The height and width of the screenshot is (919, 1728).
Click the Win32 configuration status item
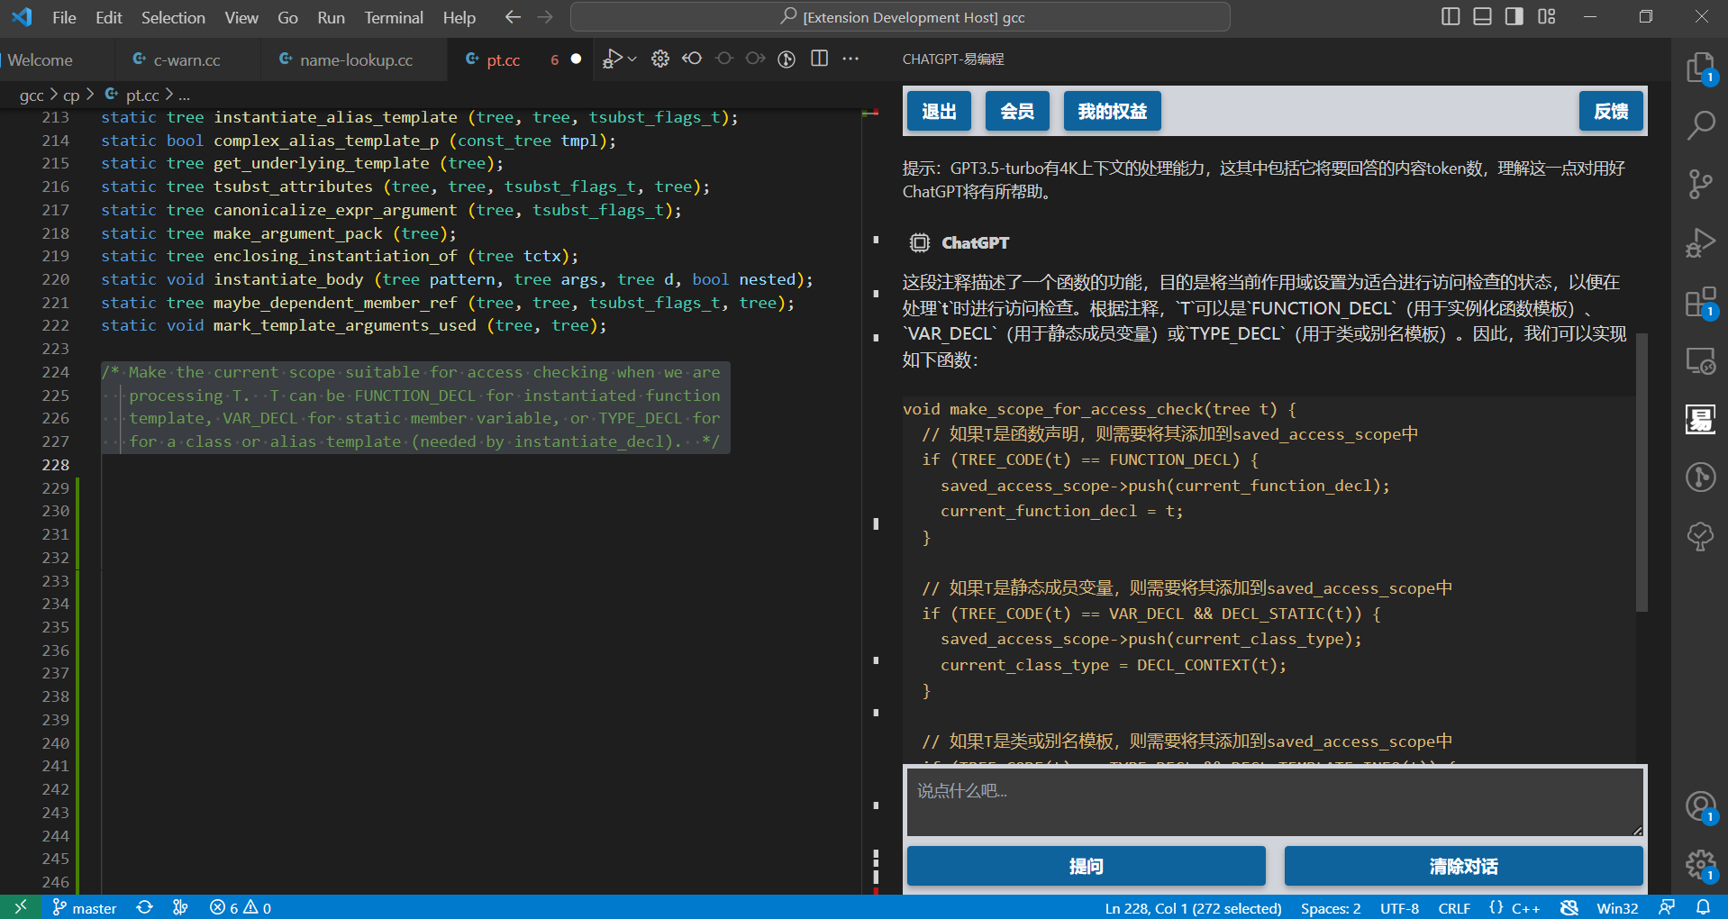(x=1617, y=908)
